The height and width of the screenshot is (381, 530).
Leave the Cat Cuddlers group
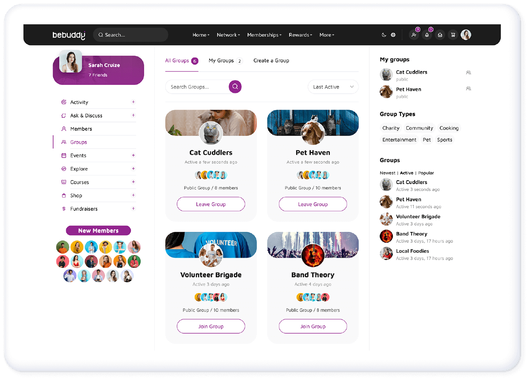(211, 204)
